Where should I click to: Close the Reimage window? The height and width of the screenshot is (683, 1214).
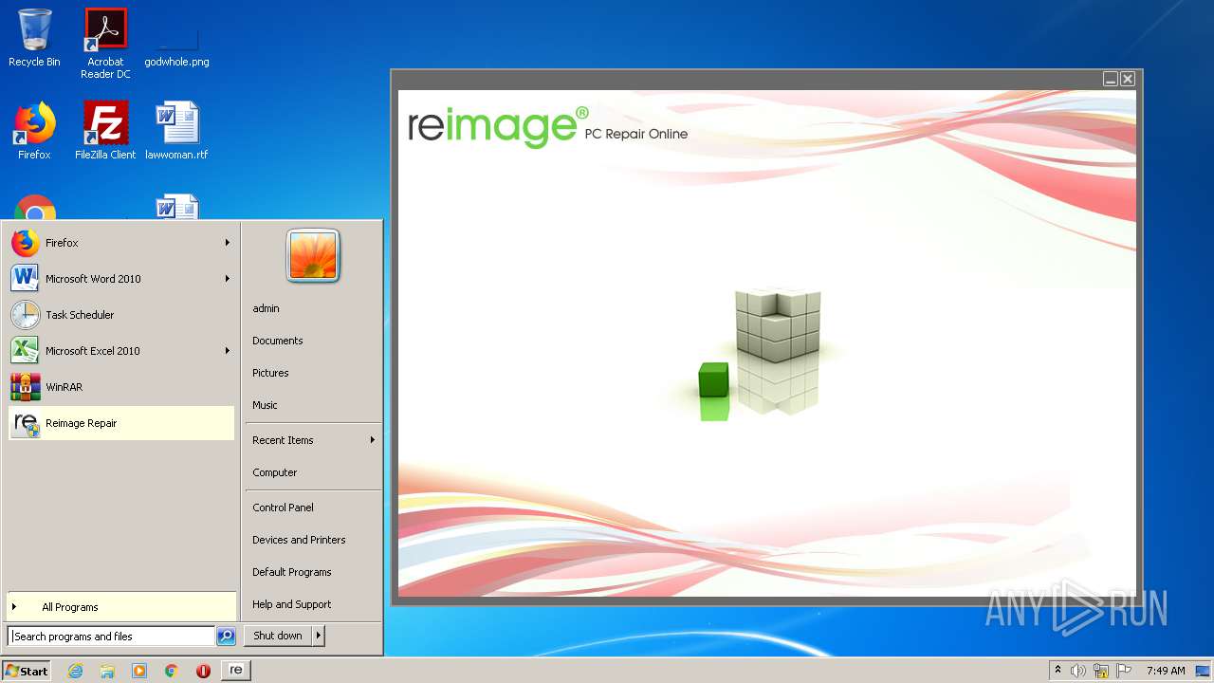tap(1128, 79)
